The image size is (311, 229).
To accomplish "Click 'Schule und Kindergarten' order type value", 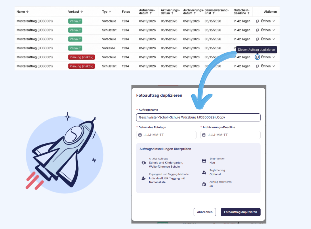I will (166, 165).
